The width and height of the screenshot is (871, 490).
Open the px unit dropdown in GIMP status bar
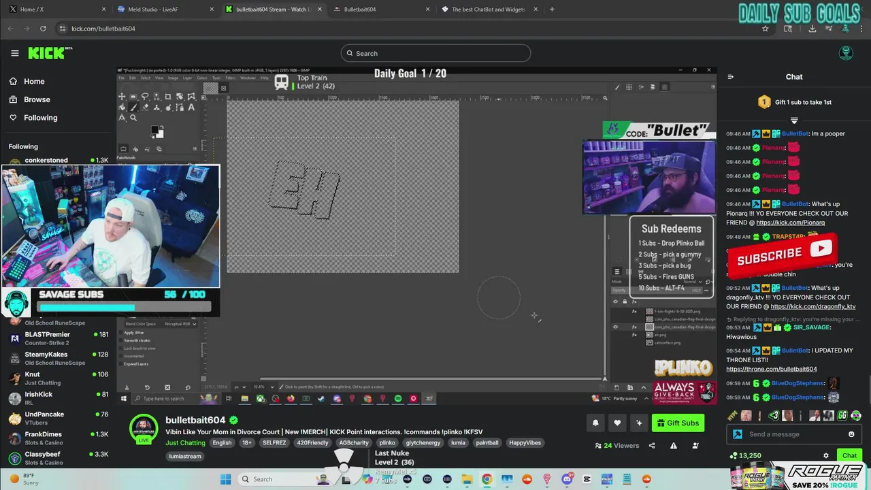240,387
